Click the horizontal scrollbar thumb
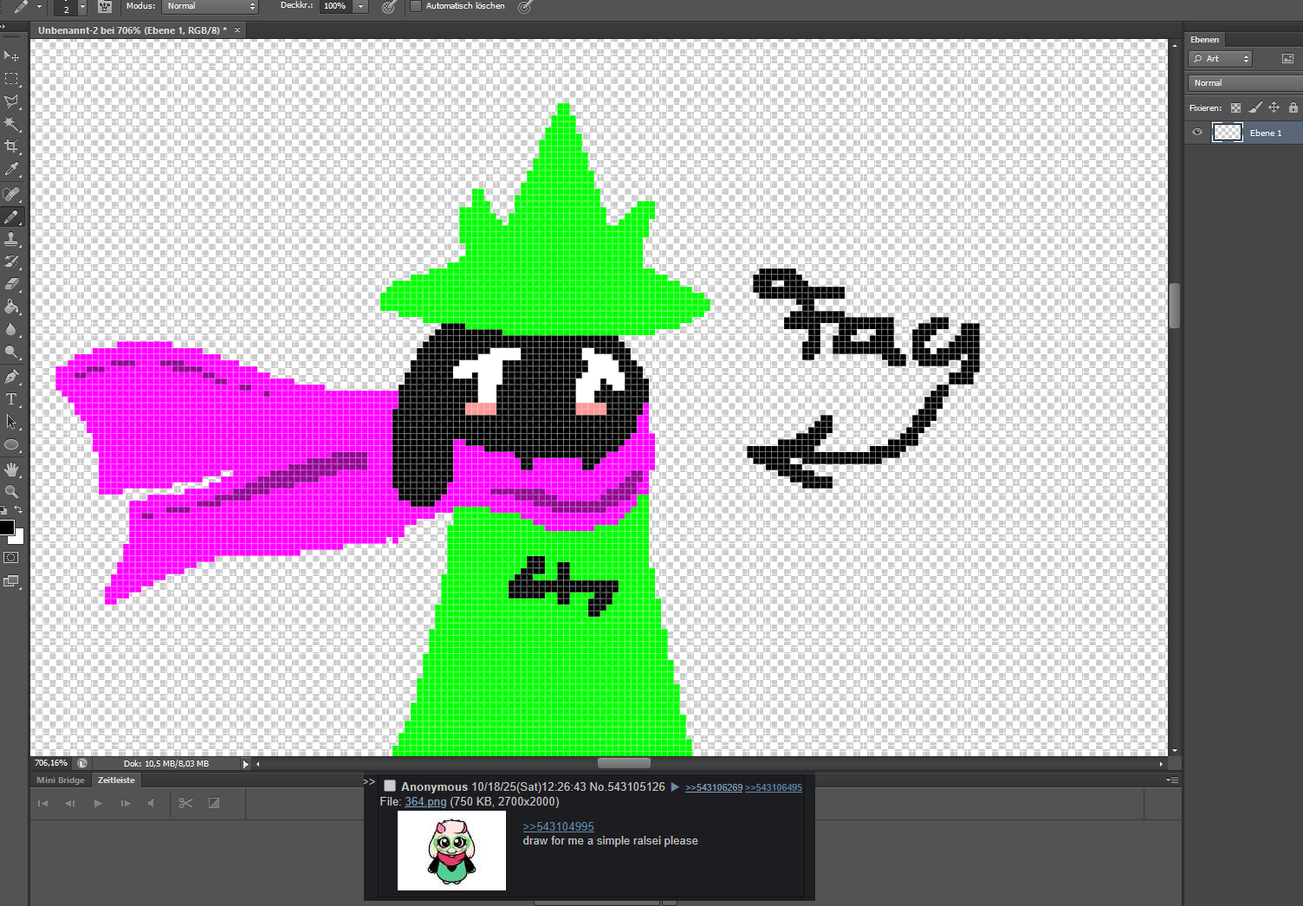This screenshot has height=906, width=1303. pyautogui.click(x=624, y=763)
